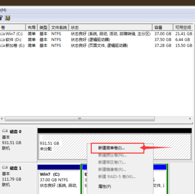
Task: Click the 类型 column header
Action: click(x=43, y=28)
